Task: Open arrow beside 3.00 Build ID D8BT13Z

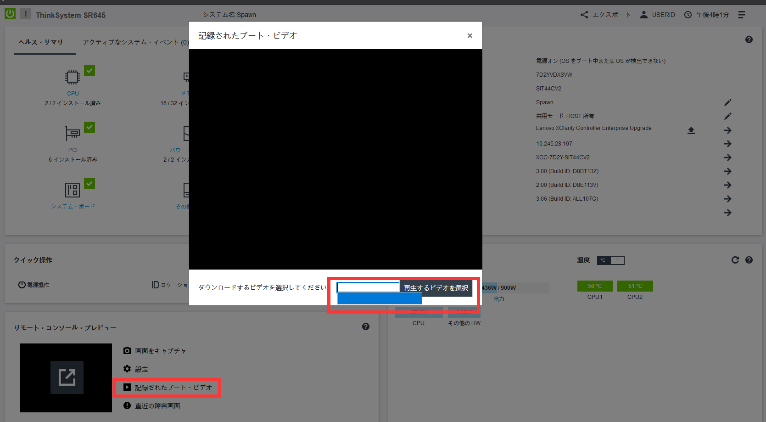Action: pyautogui.click(x=728, y=171)
